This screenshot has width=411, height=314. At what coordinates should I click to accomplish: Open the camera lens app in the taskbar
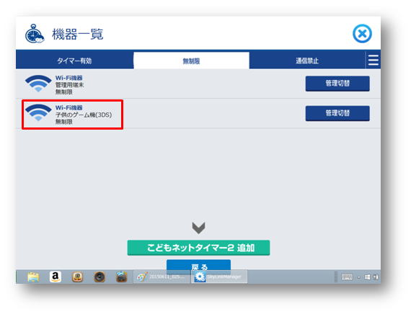click(x=100, y=277)
